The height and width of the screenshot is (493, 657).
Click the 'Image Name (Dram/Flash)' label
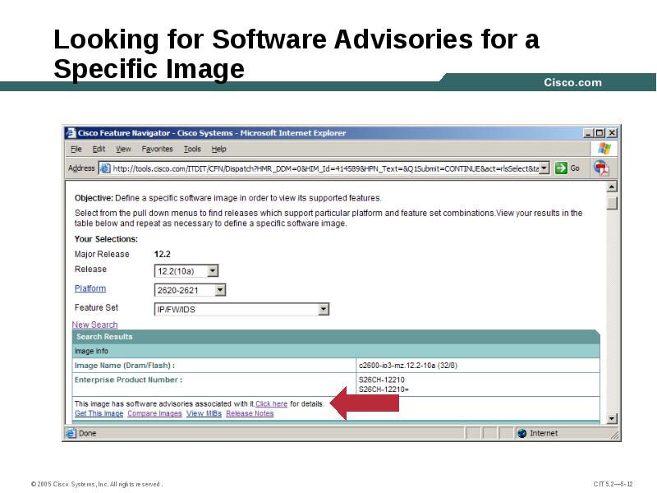point(125,366)
